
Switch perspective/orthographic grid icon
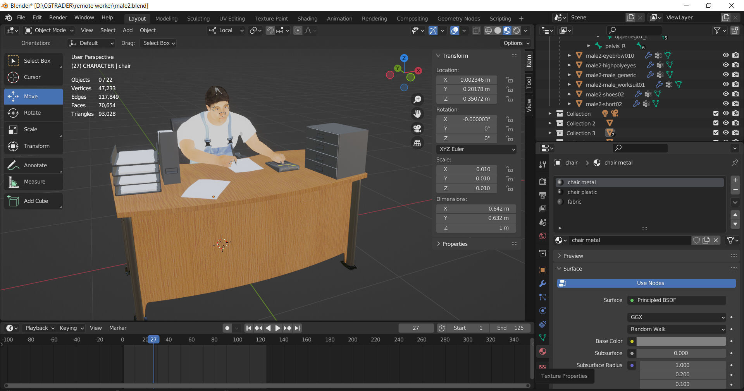point(417,143)
